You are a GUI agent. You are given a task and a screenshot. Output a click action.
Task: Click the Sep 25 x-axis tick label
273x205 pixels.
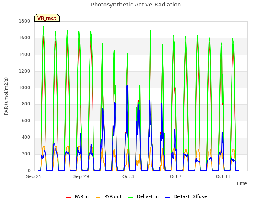pos(34,176)
